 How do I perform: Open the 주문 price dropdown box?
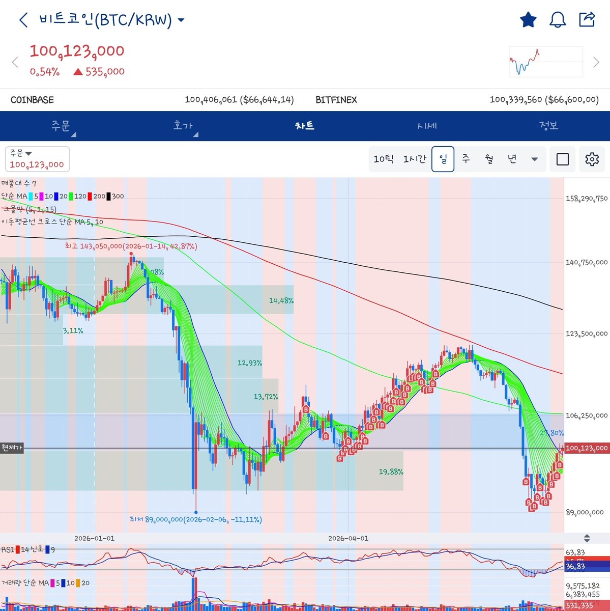(x=37, y=159)
